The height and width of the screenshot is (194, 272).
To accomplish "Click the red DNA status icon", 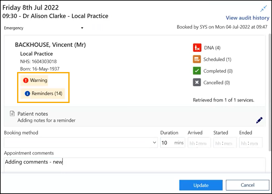I will coord(197,48).
